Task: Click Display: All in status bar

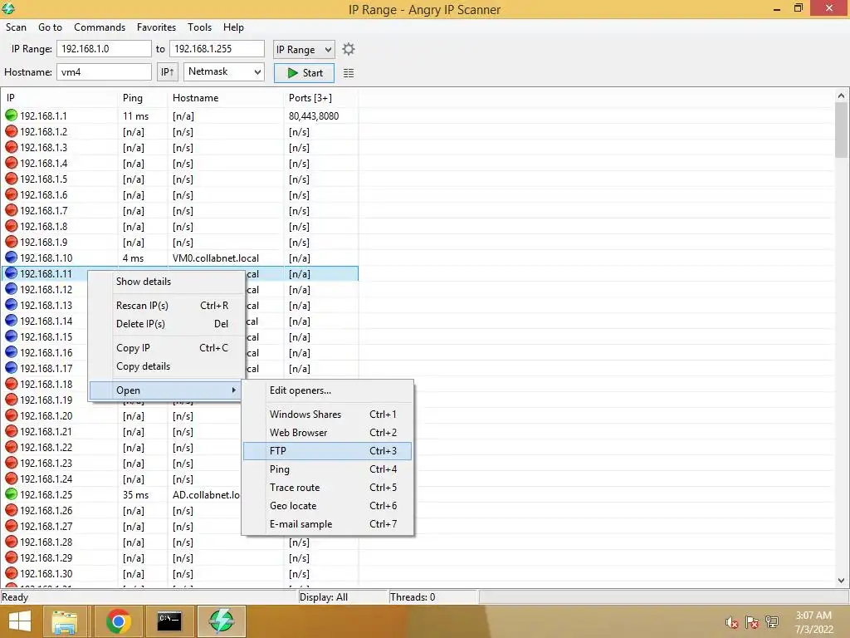Action: pos(324,596)
